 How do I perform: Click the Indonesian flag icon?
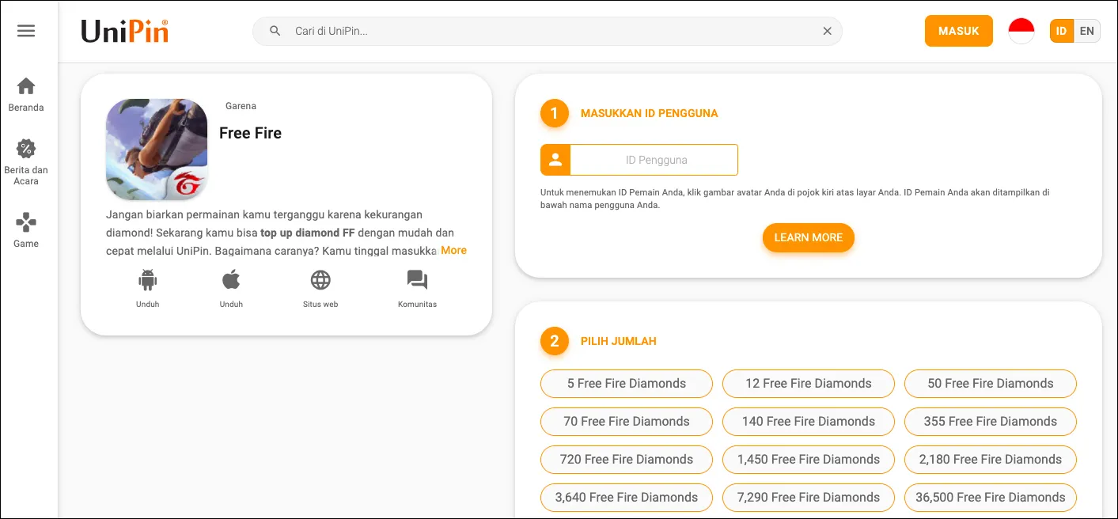pyautogui.click(x=1021, y=30)
